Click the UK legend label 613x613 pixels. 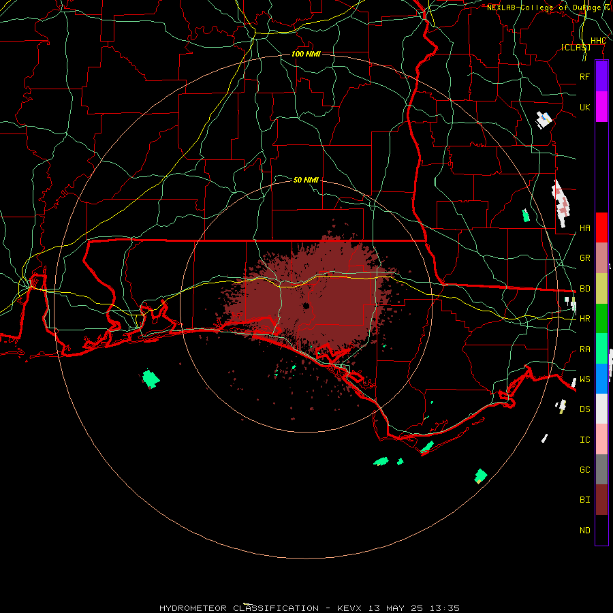pos(584,107)
